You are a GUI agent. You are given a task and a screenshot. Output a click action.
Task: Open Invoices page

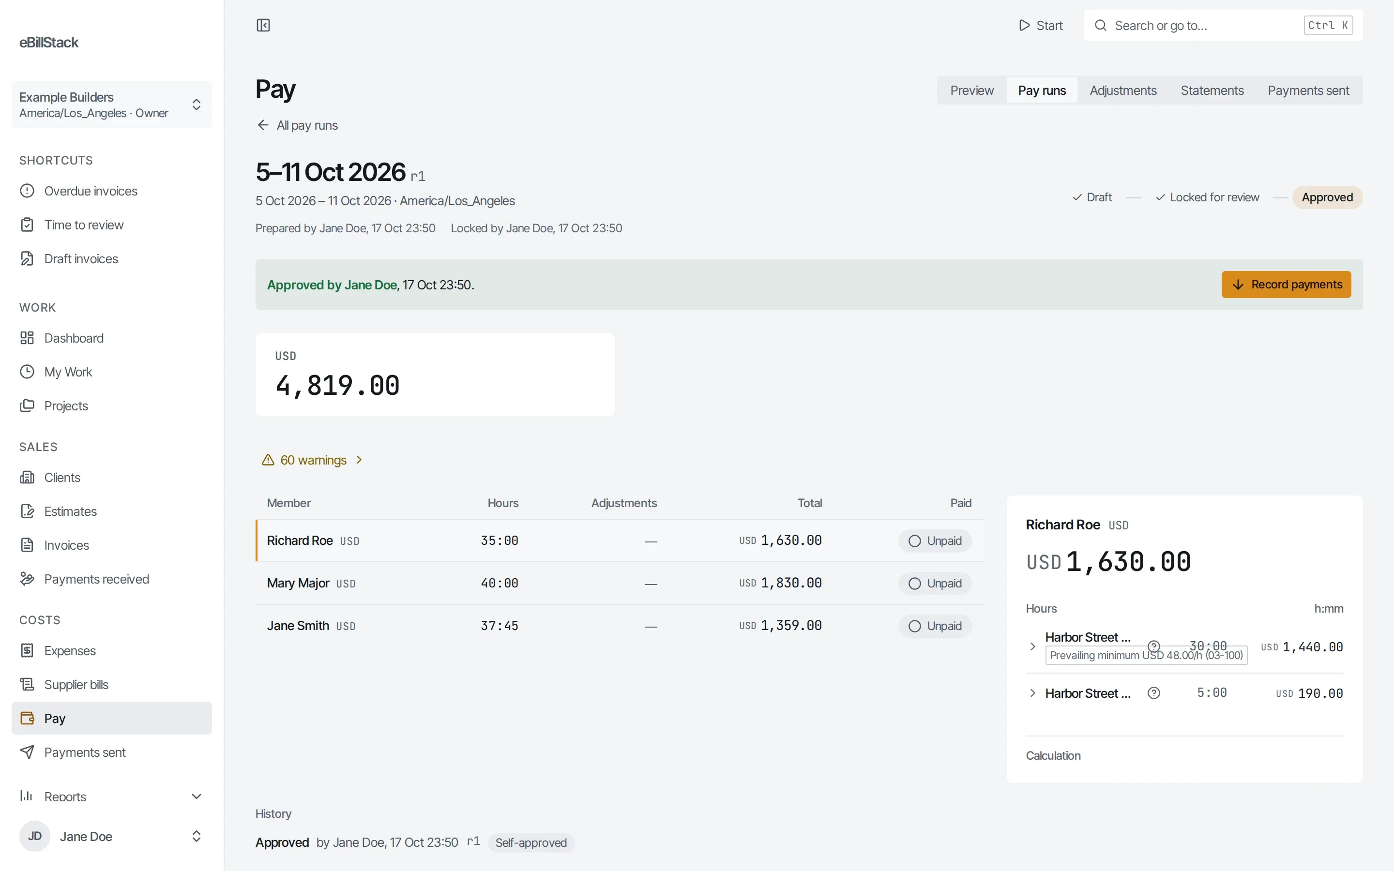pos(112,545)
